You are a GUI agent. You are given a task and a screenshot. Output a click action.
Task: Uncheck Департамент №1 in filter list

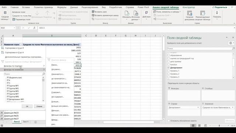(x=8, y=99)
